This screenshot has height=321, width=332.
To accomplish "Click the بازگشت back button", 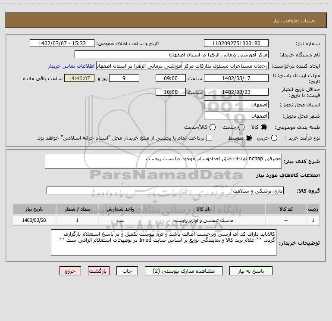I will pos(99,271).
